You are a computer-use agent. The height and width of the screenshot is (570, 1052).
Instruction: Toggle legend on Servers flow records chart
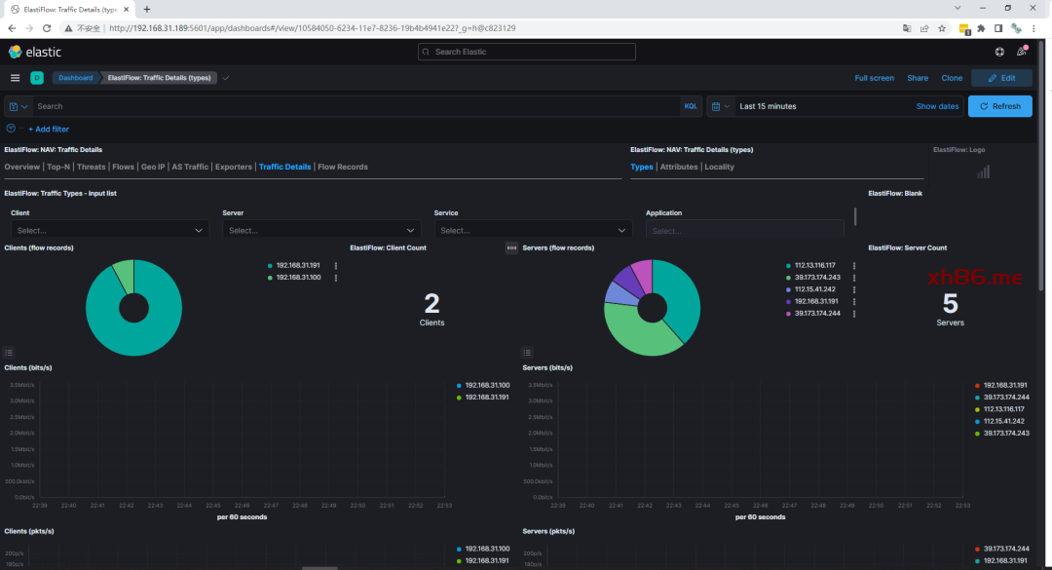coord(527,352)
